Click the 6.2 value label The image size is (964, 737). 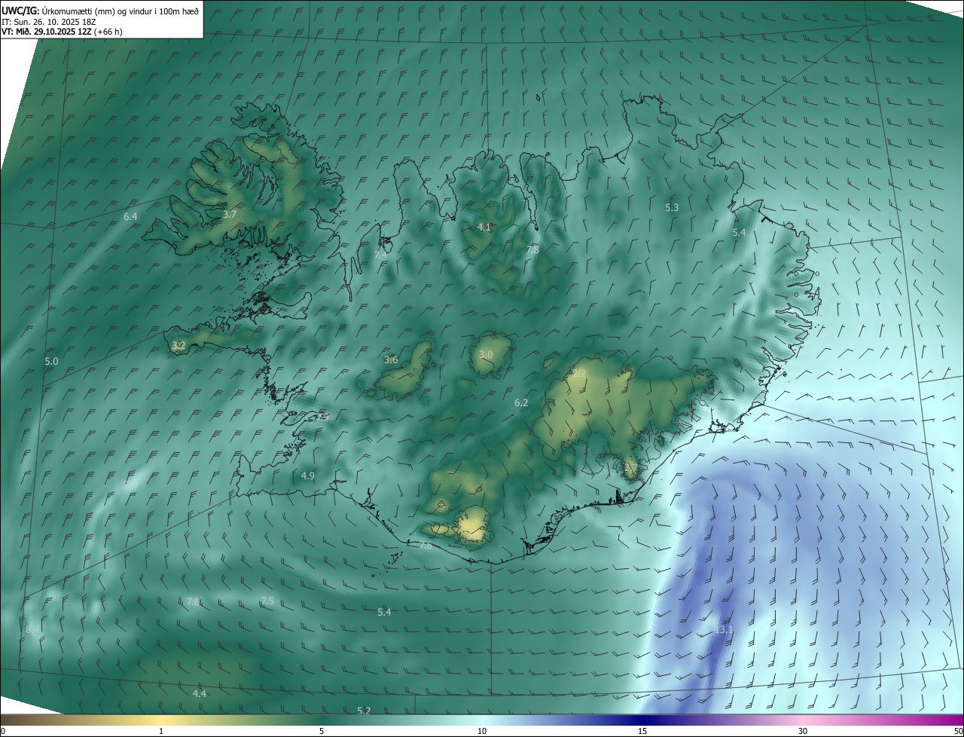521,403
